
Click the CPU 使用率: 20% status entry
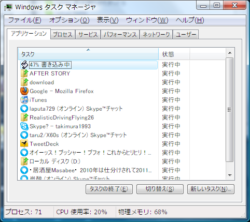pyautogui.click(x=81, y=212)
